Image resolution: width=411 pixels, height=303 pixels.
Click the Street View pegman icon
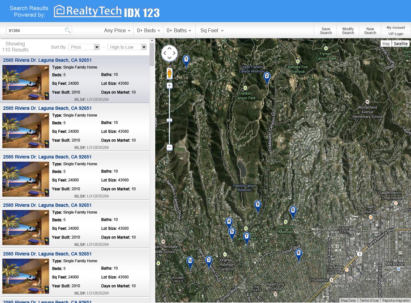(169, 74)
